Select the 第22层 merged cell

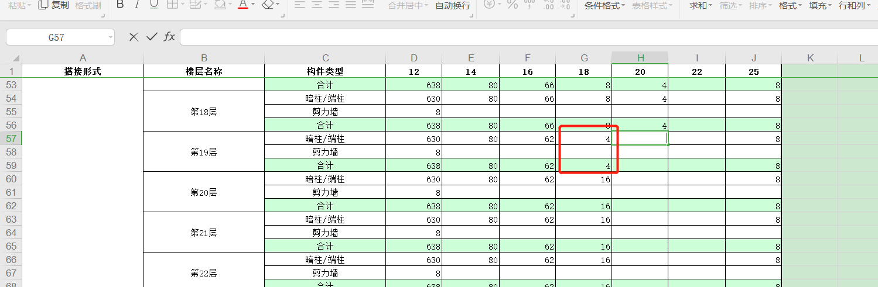pos(204,270)
